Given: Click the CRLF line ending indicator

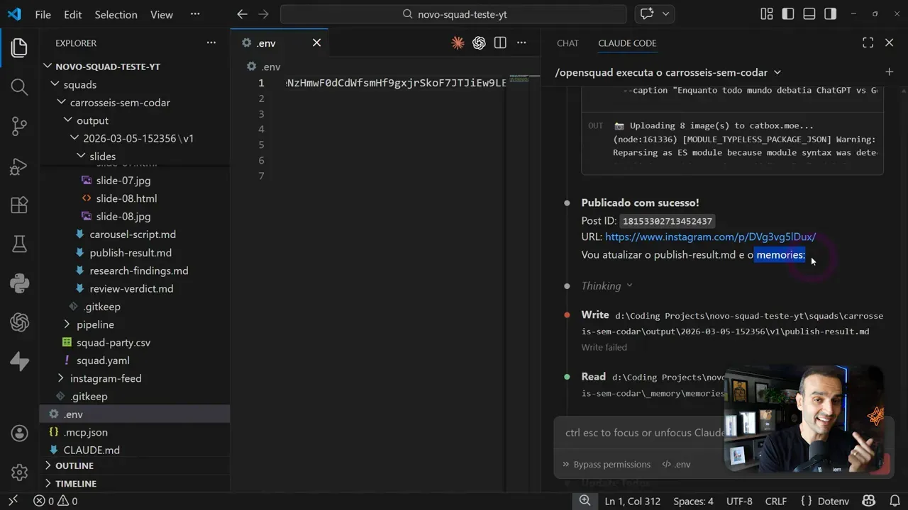Looking at the screenshot, I should 776,501.
